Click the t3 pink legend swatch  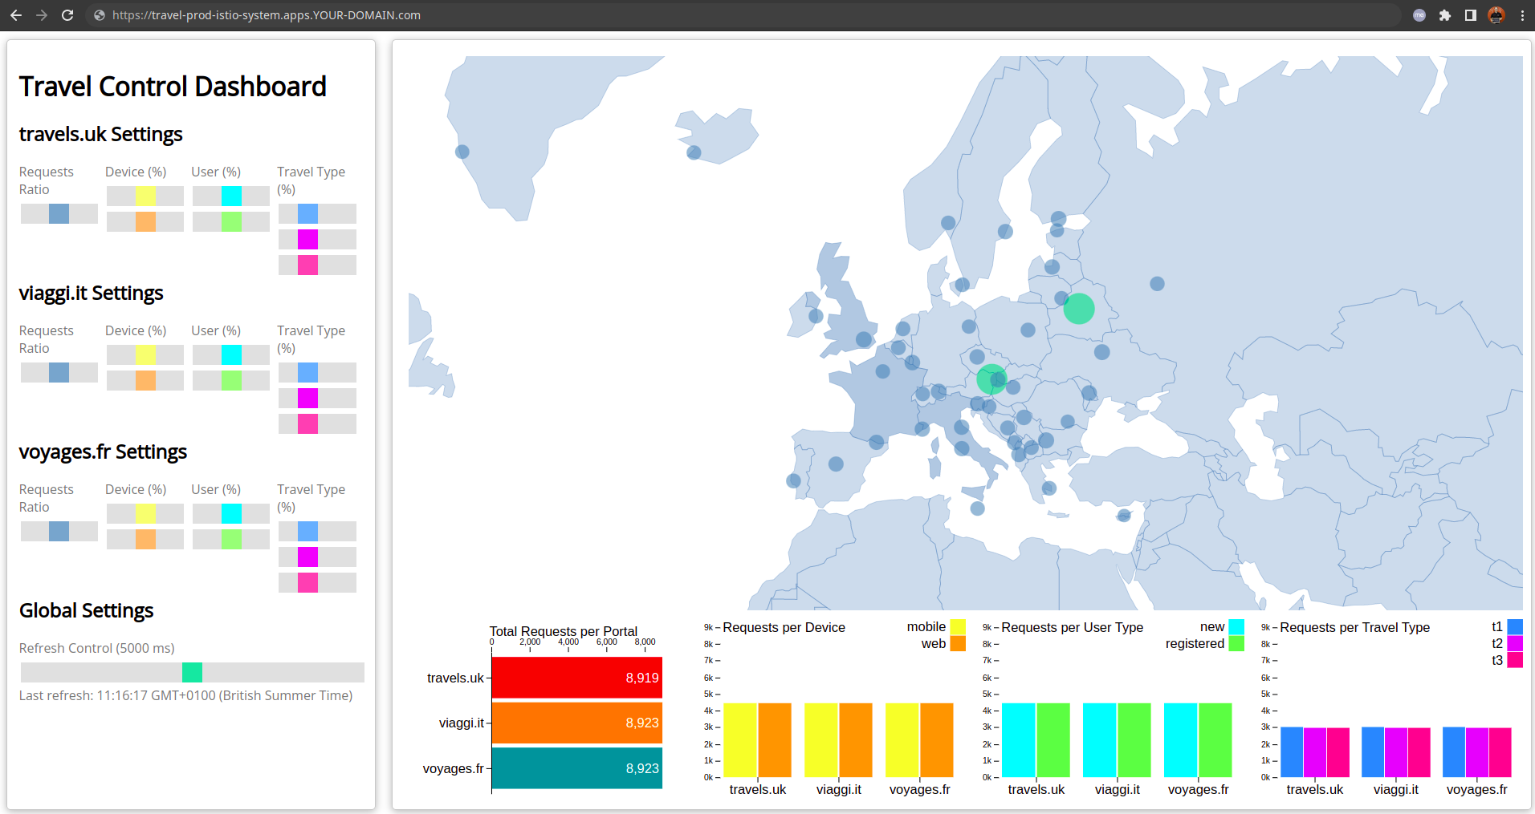pyautogui.click(x=1515, y=660)
